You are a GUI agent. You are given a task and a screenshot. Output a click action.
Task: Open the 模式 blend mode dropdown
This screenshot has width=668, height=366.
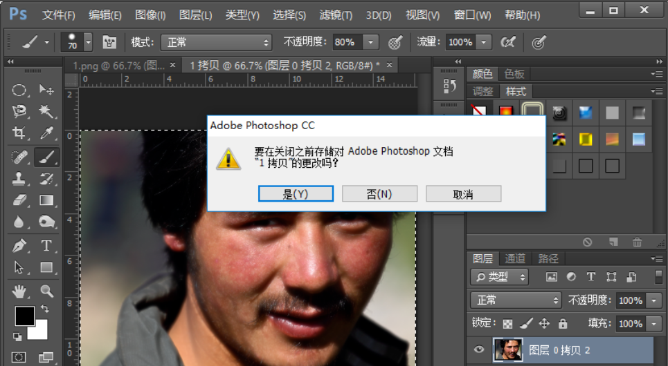pos(216,42)
